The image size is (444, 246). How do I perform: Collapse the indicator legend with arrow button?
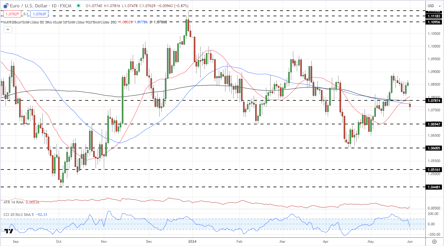(x=8, y=29)
